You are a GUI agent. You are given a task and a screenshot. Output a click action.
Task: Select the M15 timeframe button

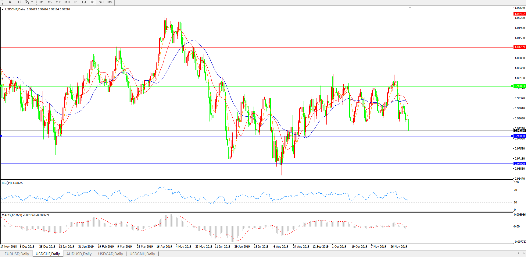point(59,2)
